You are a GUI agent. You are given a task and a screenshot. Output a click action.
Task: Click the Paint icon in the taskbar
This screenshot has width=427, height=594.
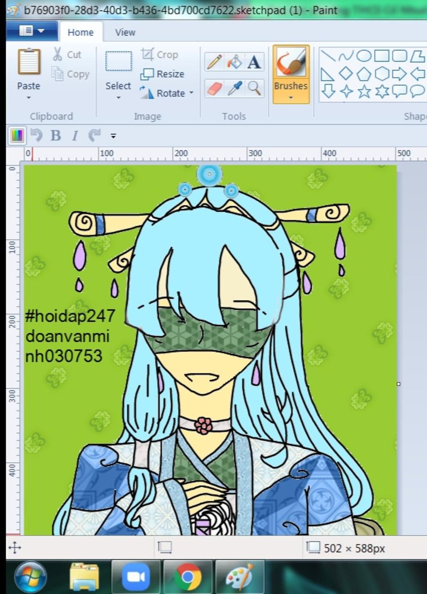[239, 576]
